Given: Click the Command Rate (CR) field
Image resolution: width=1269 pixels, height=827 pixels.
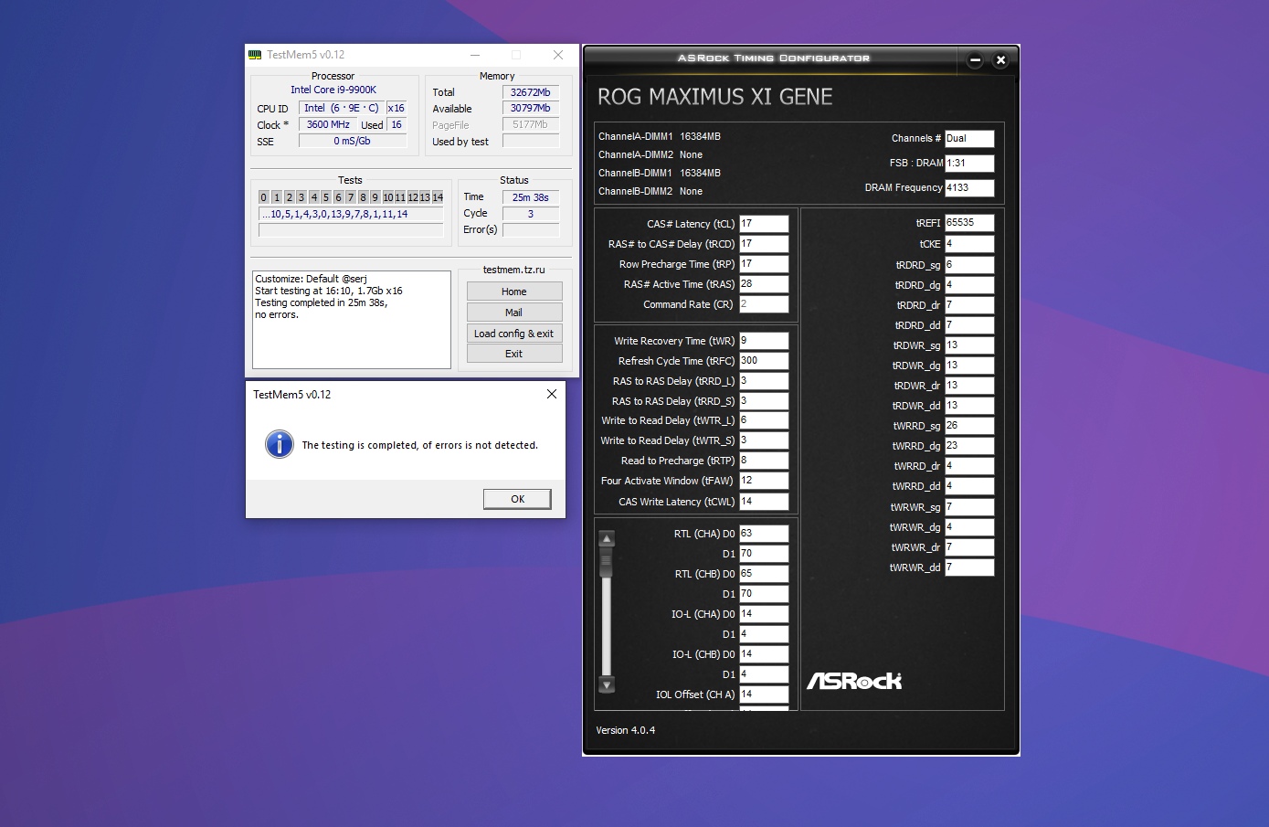Looking at the screenshot, I should (x=764, y=304).
